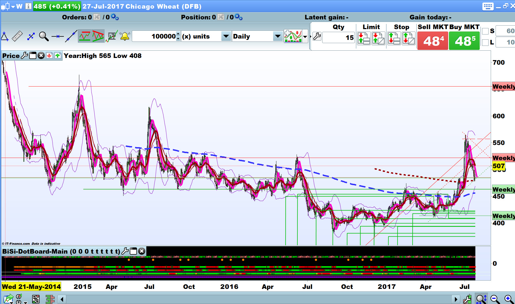Image resolution: width=515 pixels, height=304 pixels.
Task: Toggle the L limit checkbox
Action: [485, 43]
